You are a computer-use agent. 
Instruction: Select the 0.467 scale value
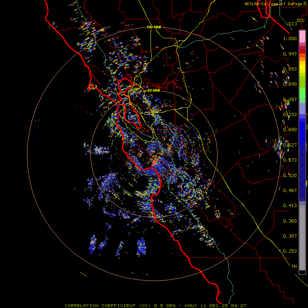coord(290,190)
